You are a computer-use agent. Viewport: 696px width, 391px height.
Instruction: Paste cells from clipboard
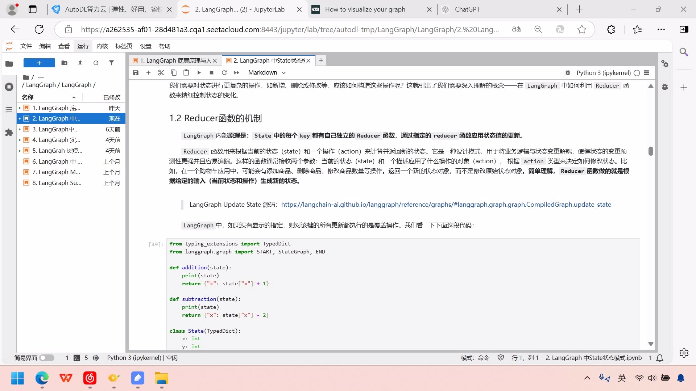[x=186, y=72]
